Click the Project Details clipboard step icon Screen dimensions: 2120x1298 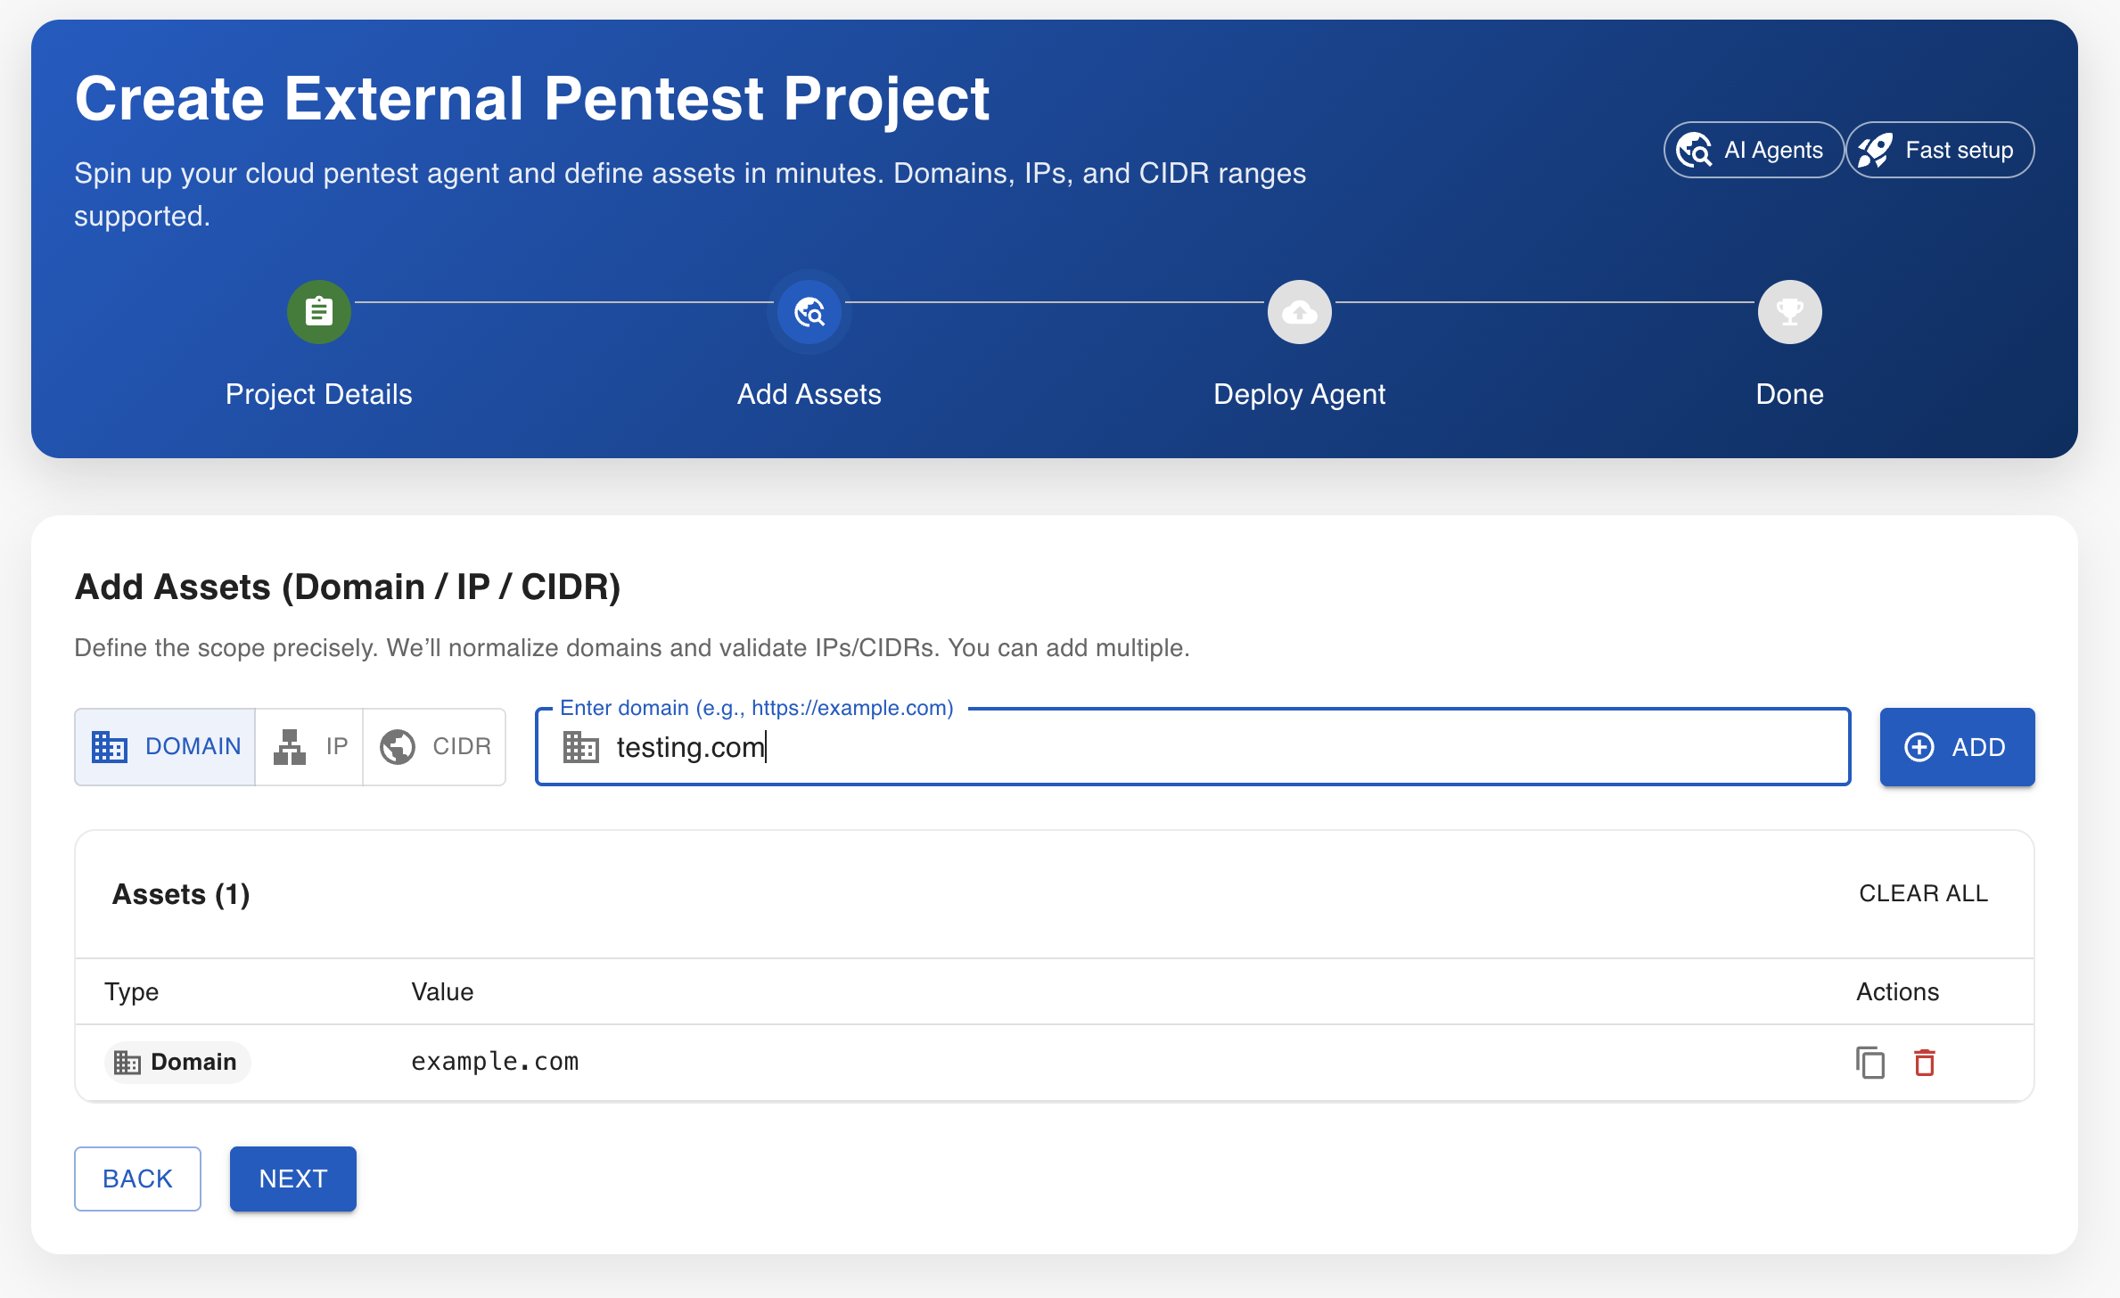coord(318,312)
